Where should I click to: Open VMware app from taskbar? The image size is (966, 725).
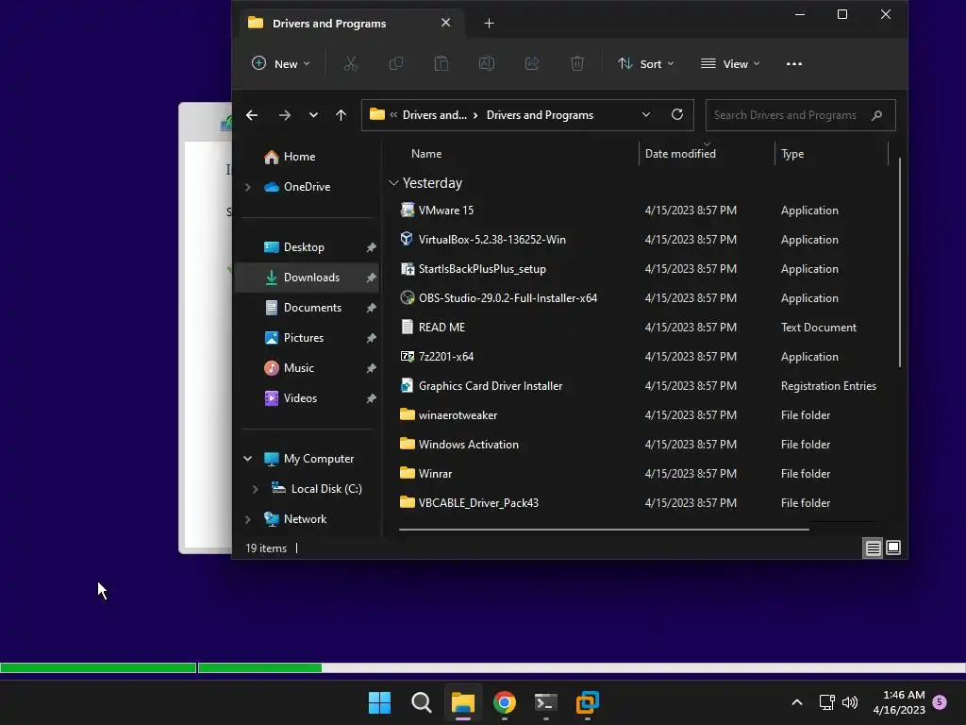coord(587,702)
